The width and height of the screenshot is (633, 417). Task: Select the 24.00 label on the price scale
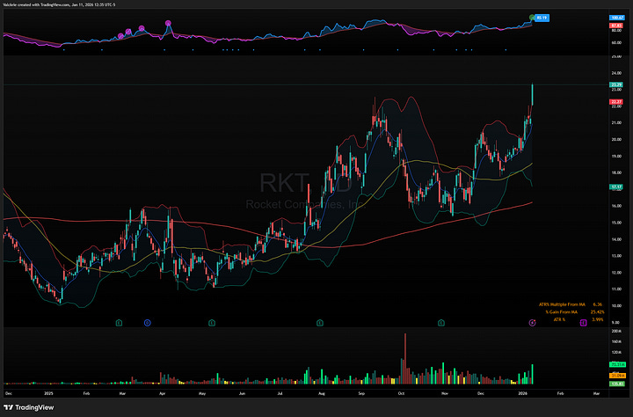616,73
